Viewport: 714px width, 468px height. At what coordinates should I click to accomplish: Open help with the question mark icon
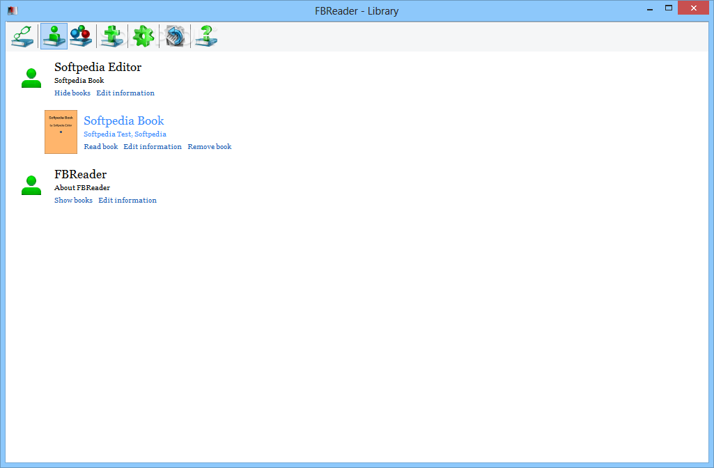pos(206,36)
